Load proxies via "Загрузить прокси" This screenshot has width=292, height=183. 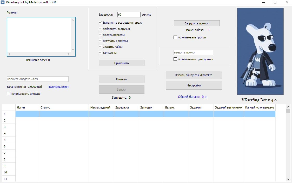point(197,23)
